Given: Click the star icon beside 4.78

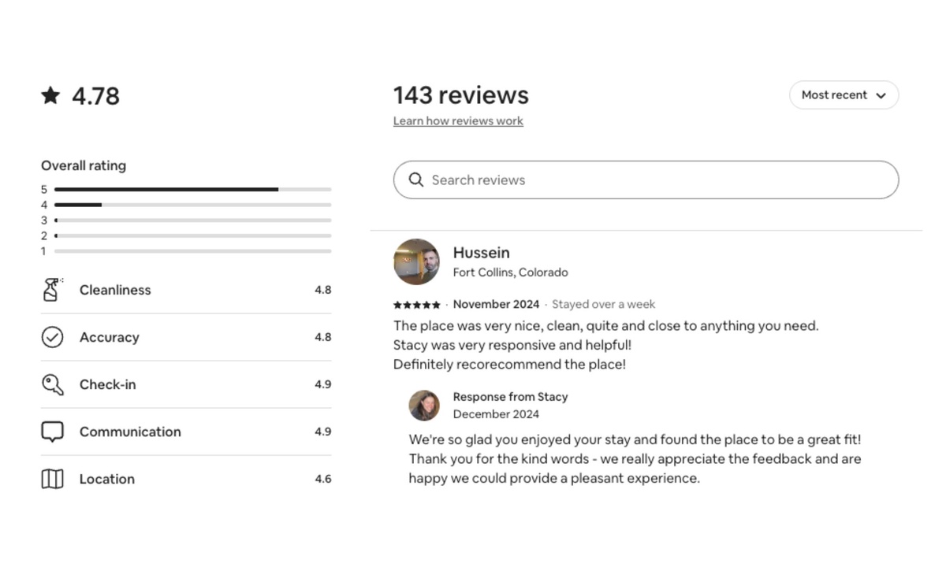Looking at the screenshot, I should pos(50,96).
